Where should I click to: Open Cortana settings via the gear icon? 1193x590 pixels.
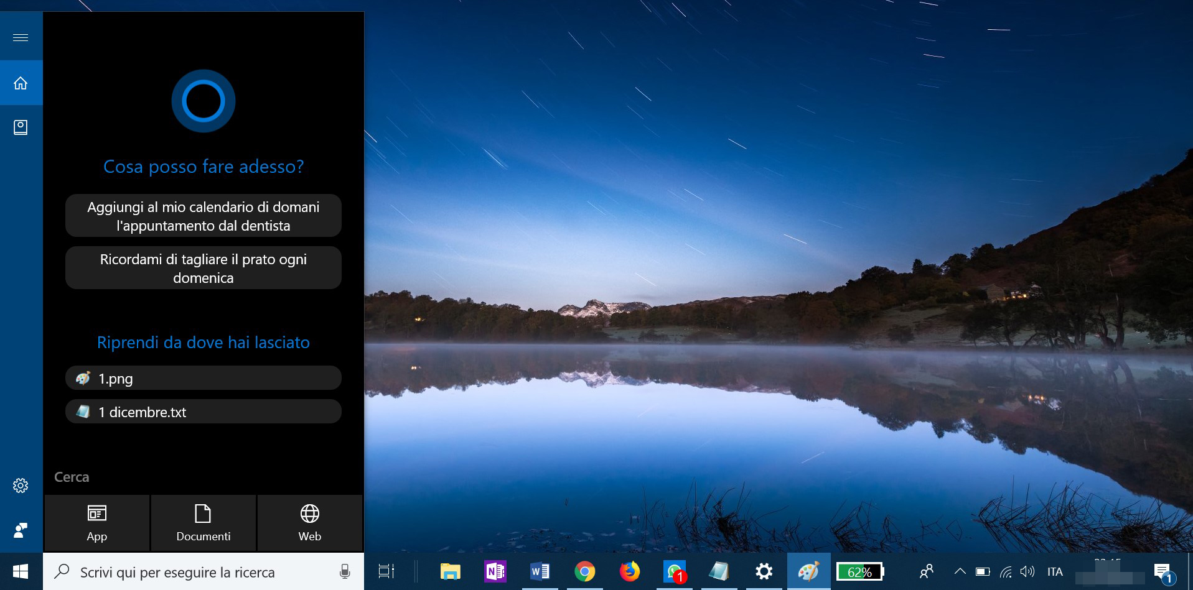tap(21, 486)
